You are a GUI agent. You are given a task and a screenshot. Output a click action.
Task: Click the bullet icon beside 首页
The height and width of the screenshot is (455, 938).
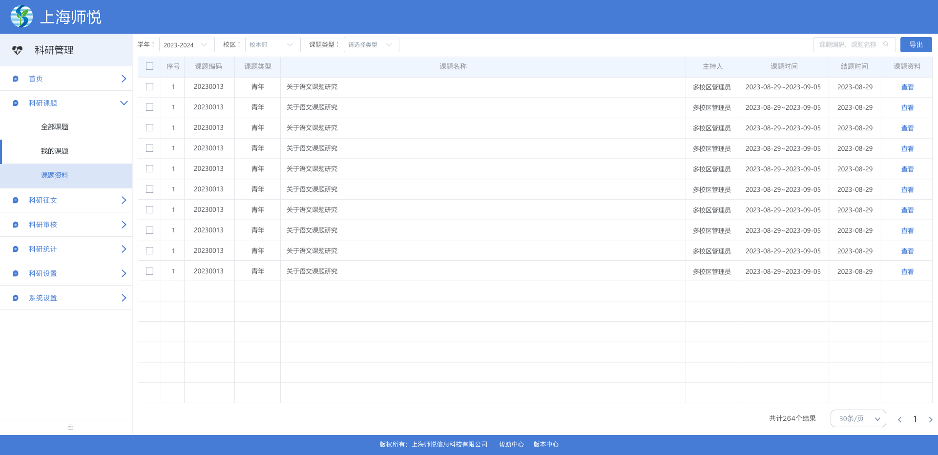(x=16, y=79)
